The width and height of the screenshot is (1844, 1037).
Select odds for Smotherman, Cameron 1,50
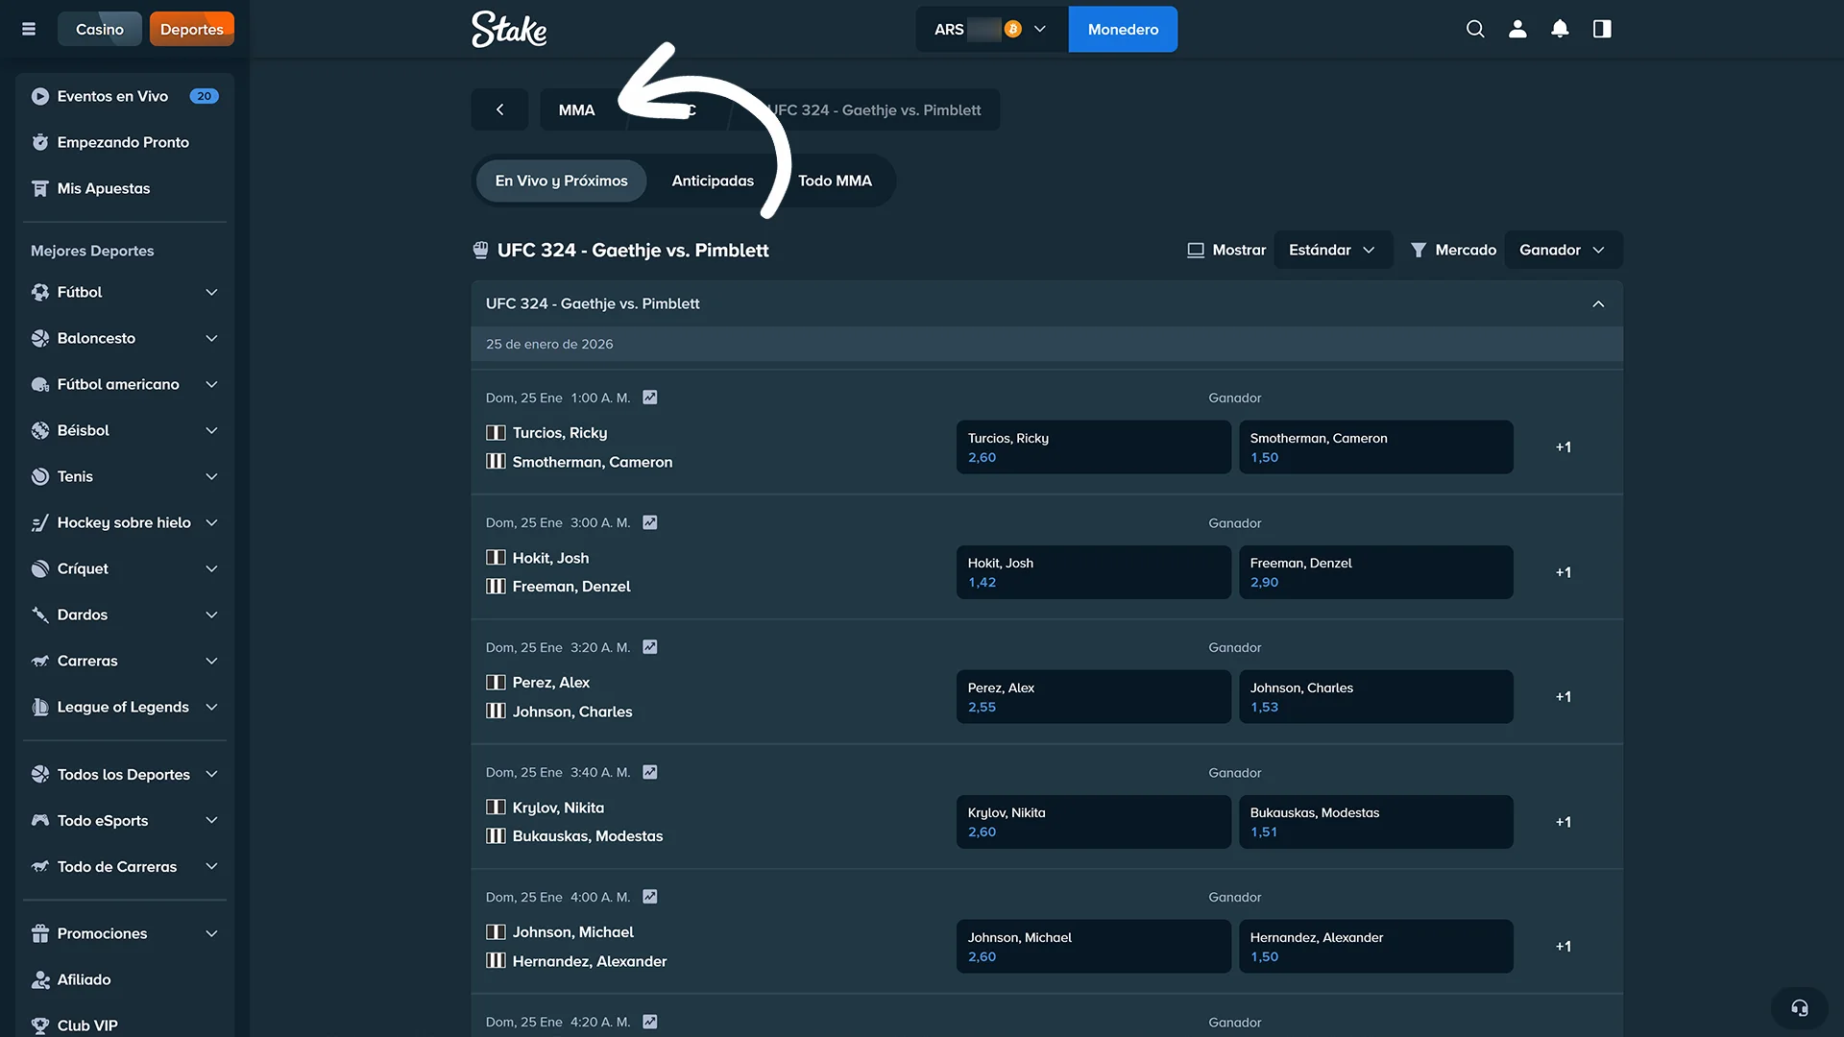click(1375, 447)
